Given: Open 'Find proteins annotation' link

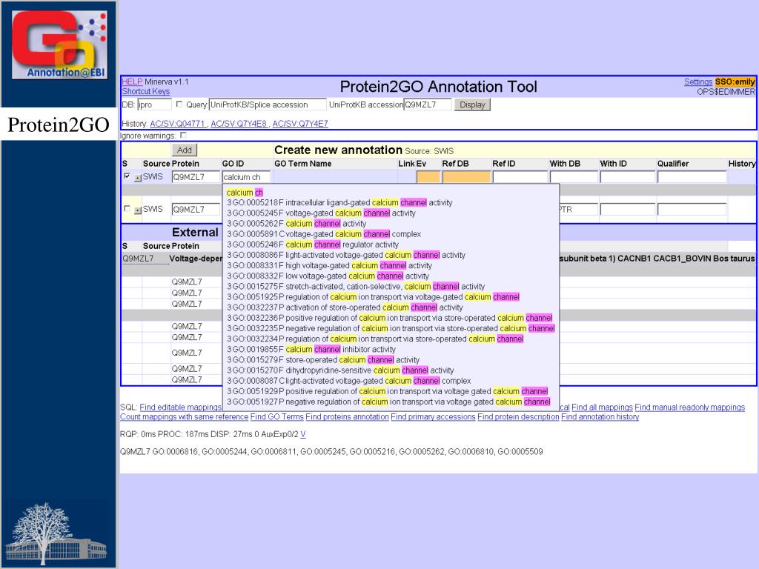Looking at the screenshot, I should pos(347,417).
